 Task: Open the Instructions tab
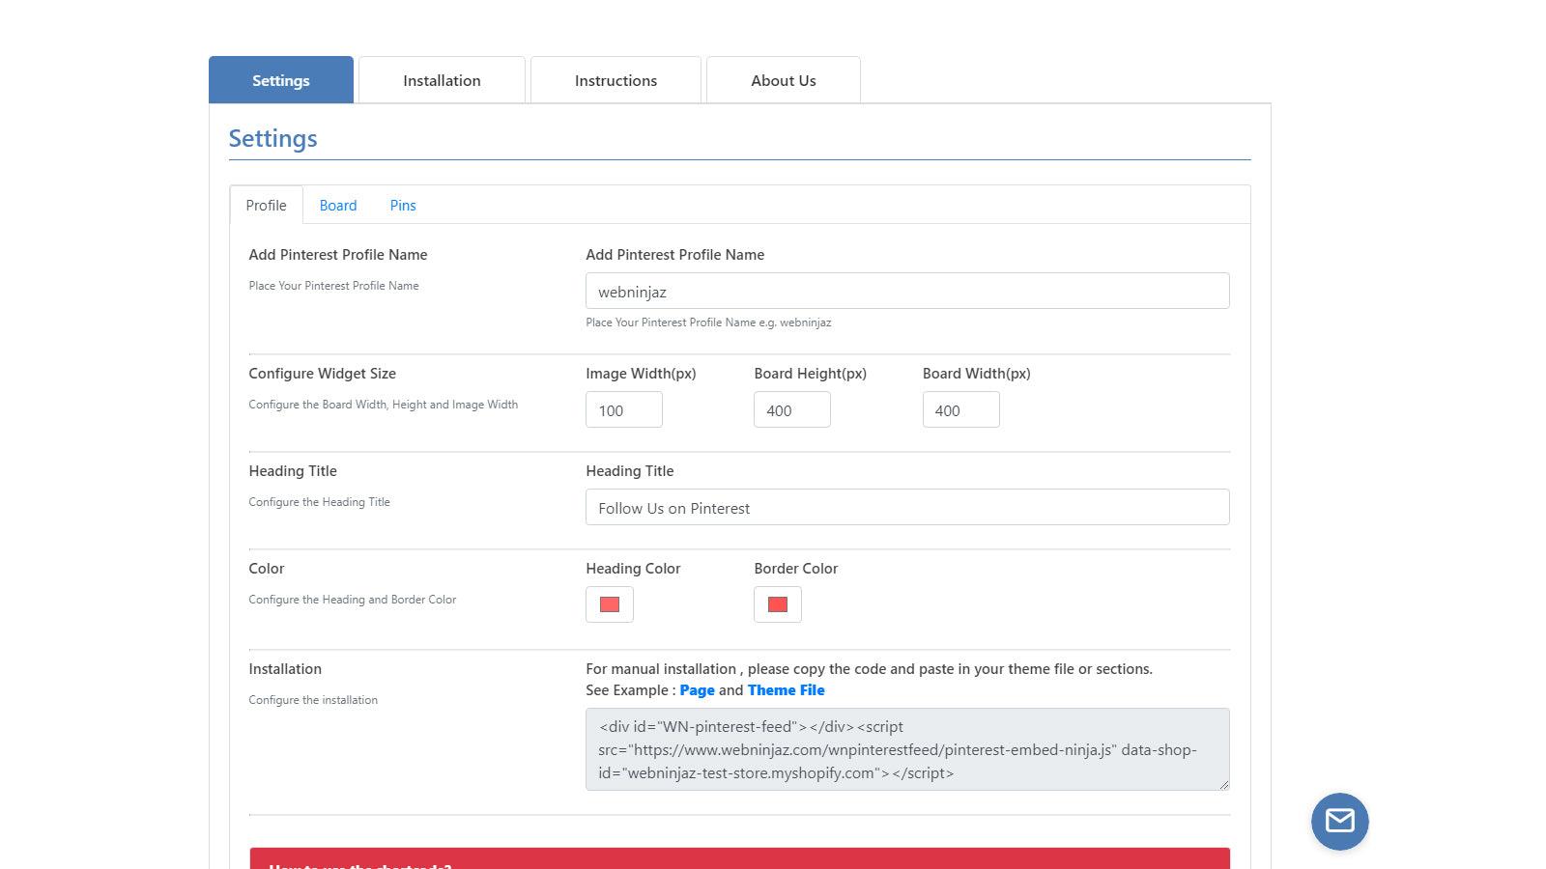click(616, 81)
